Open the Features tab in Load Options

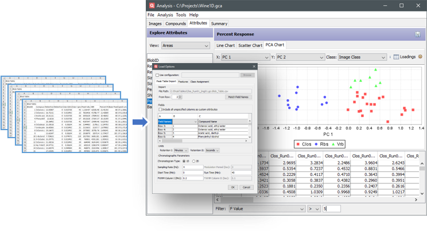pyautogui.click(x=183, y=81)
